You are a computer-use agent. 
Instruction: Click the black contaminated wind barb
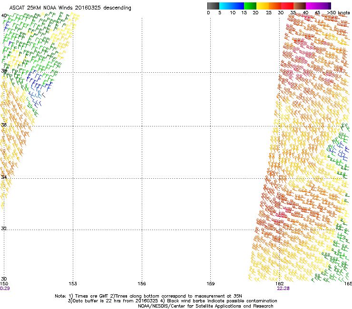[44, 95]
